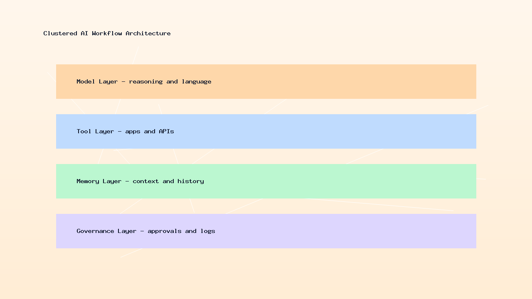This screenshot has height=299, width=532.
Task: Select the 'Clustered AI Workflow Architecture' title text
Action: coord(107,33)
